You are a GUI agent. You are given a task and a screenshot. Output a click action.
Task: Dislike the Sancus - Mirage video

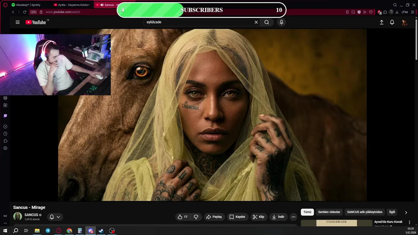pos(196,217)
